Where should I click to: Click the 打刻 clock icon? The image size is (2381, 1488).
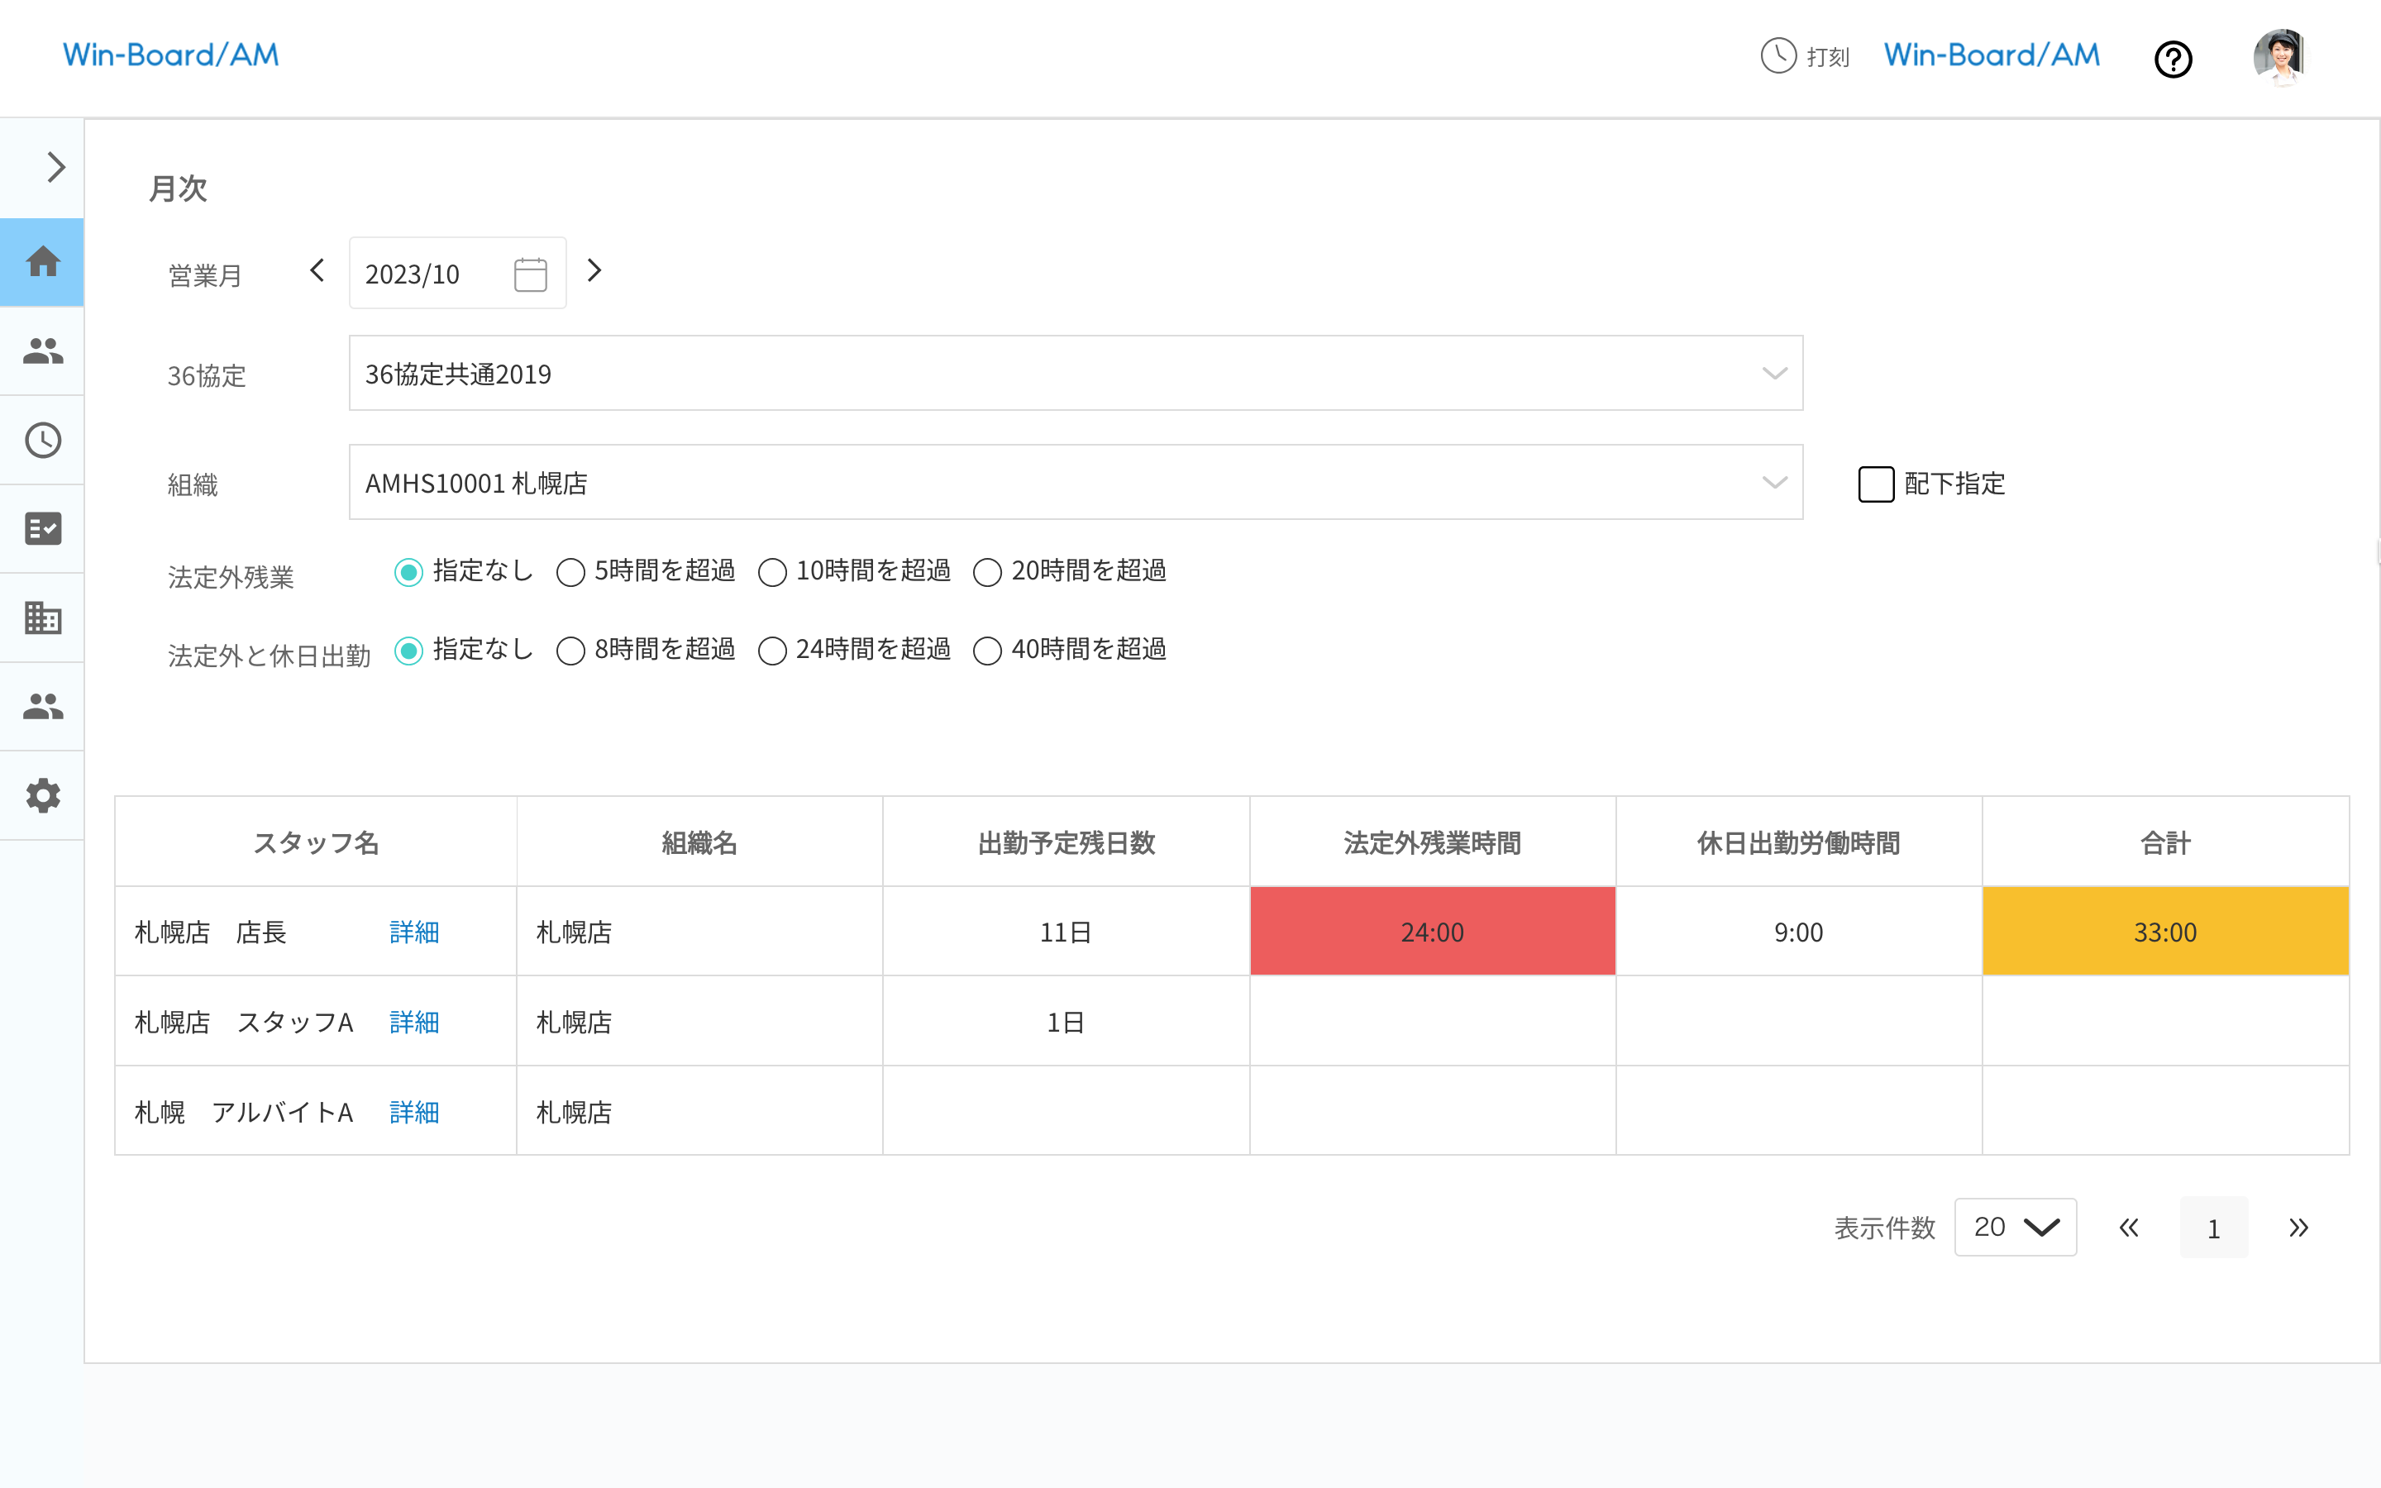click(1777, 56)
